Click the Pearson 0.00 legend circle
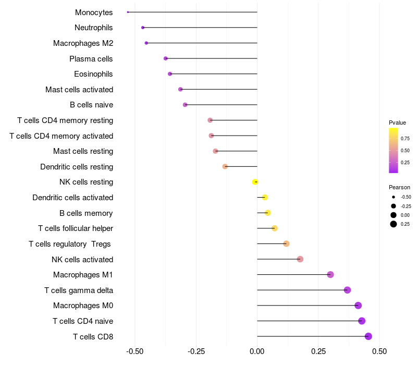 pyautogui.click(x=394, y=215)
